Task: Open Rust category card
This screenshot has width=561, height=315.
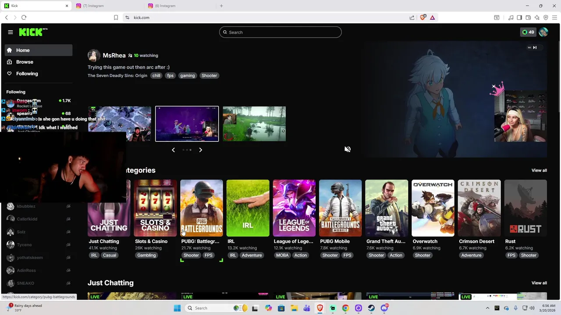Action: 525,208
